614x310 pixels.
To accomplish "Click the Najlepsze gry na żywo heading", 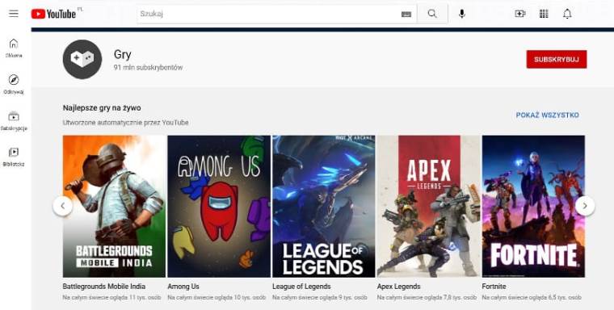I will [x=102, y=107].
